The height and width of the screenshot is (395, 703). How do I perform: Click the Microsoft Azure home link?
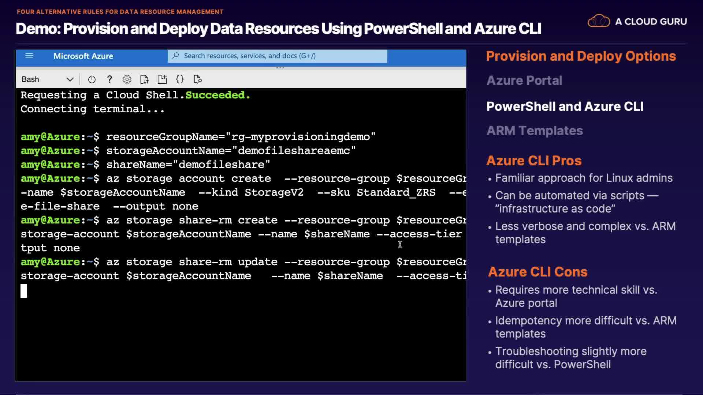click(83, 56)
